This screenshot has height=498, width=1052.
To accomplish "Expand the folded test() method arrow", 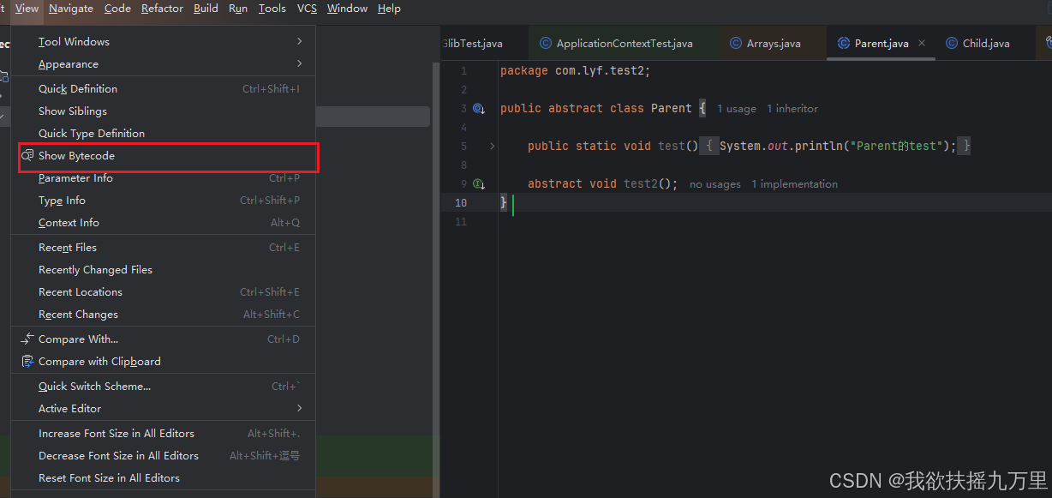I will [492, 147].
